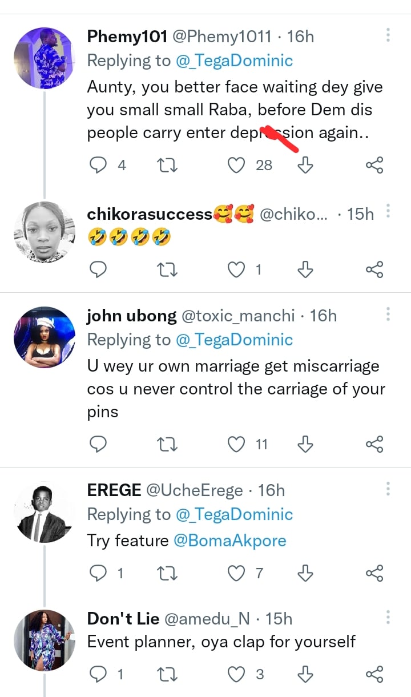Reply to Phemy101's comment
This screenshot has width=411, height=697.
click(x=99, y=166)
